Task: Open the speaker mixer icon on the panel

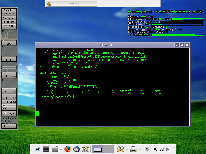Action: pyautogui.click(x=167, y=149)
